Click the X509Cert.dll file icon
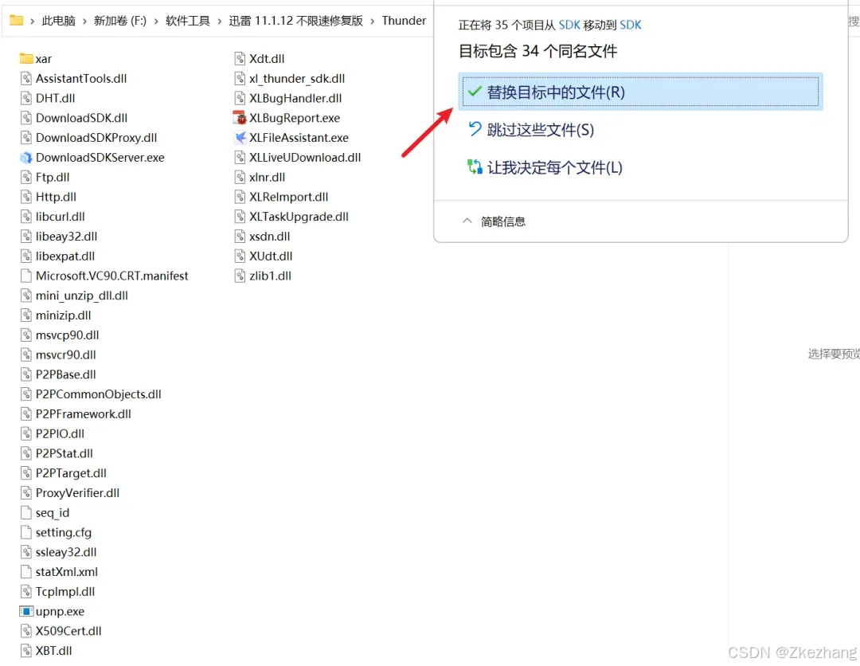860x666 pixels. pyautogui.click(x=25, y=631)
